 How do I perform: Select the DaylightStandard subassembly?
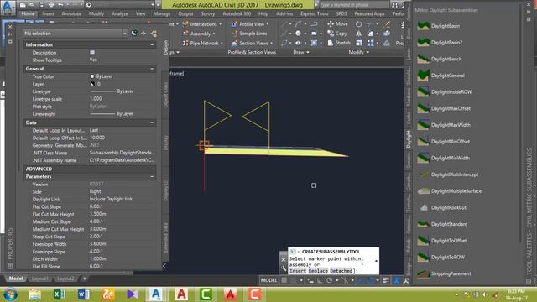point(449,224)
